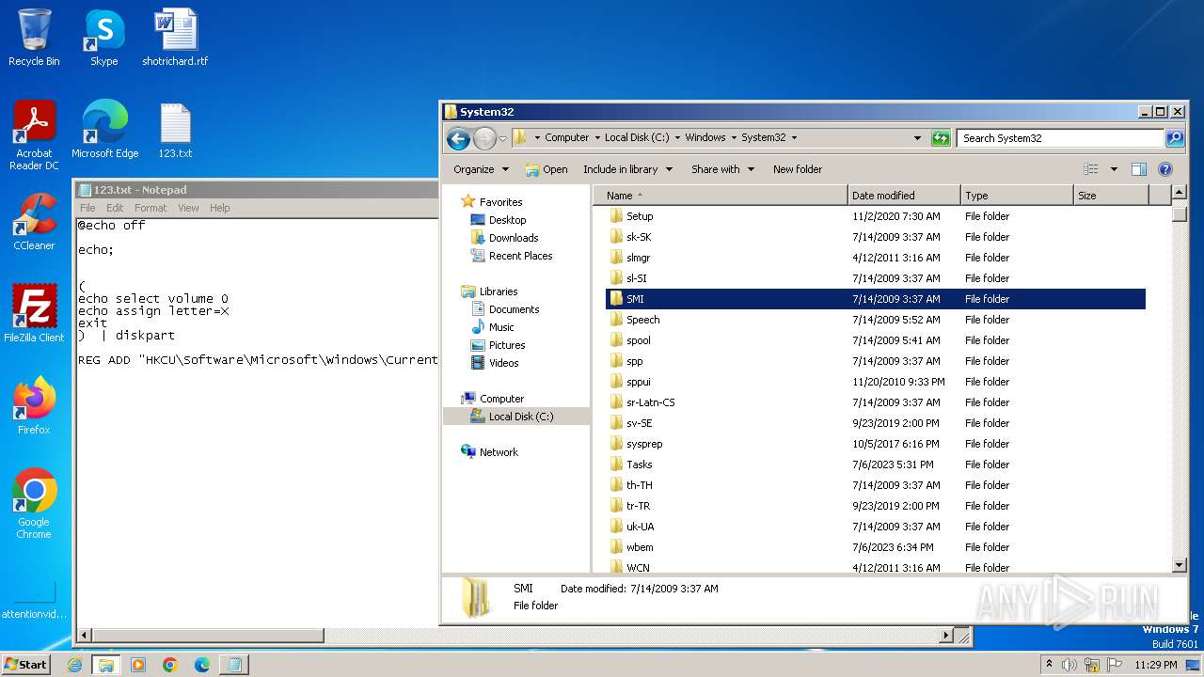Launch Skype from the desktop shortcut
Screen dimensions: 1204x677
103,38
